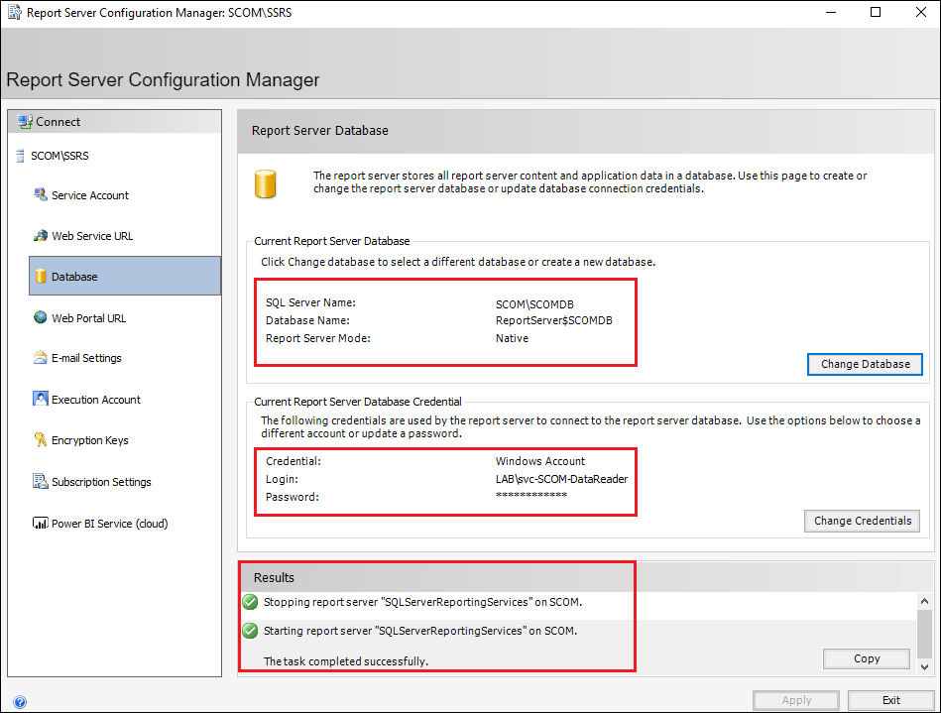This screenshot has height=713, width=941.
Task: Click the Subscription Settings icon
Action: [41, 481]
